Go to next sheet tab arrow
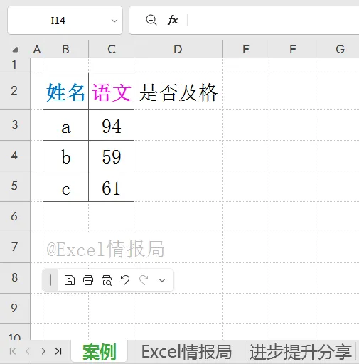 (x=43, y=351)
